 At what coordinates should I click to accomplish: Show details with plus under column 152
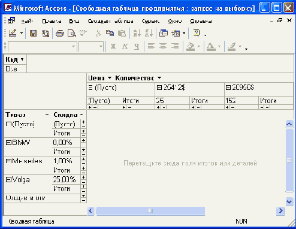click(227, 107)
